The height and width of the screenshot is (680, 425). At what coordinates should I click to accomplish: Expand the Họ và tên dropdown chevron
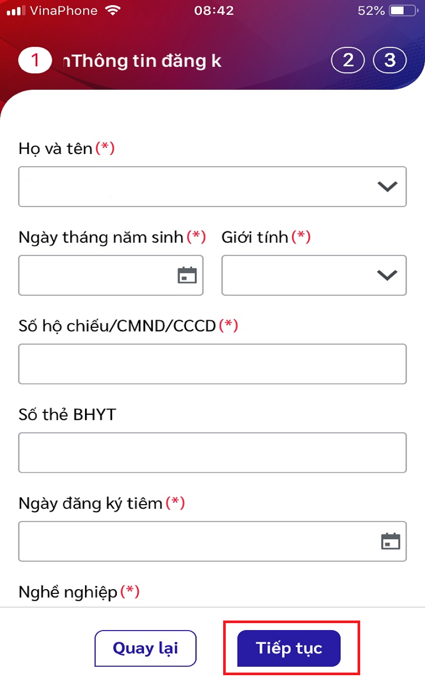point(387,186)
